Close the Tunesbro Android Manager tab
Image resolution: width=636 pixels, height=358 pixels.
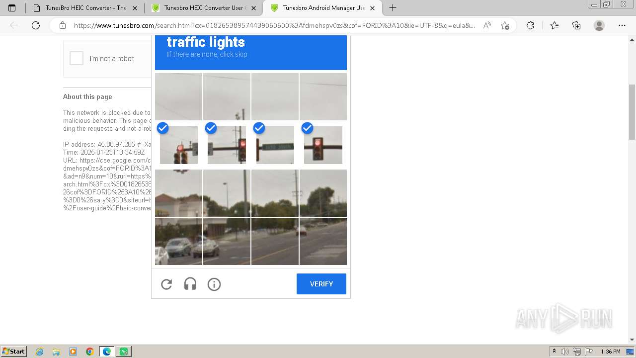(373, 8)
